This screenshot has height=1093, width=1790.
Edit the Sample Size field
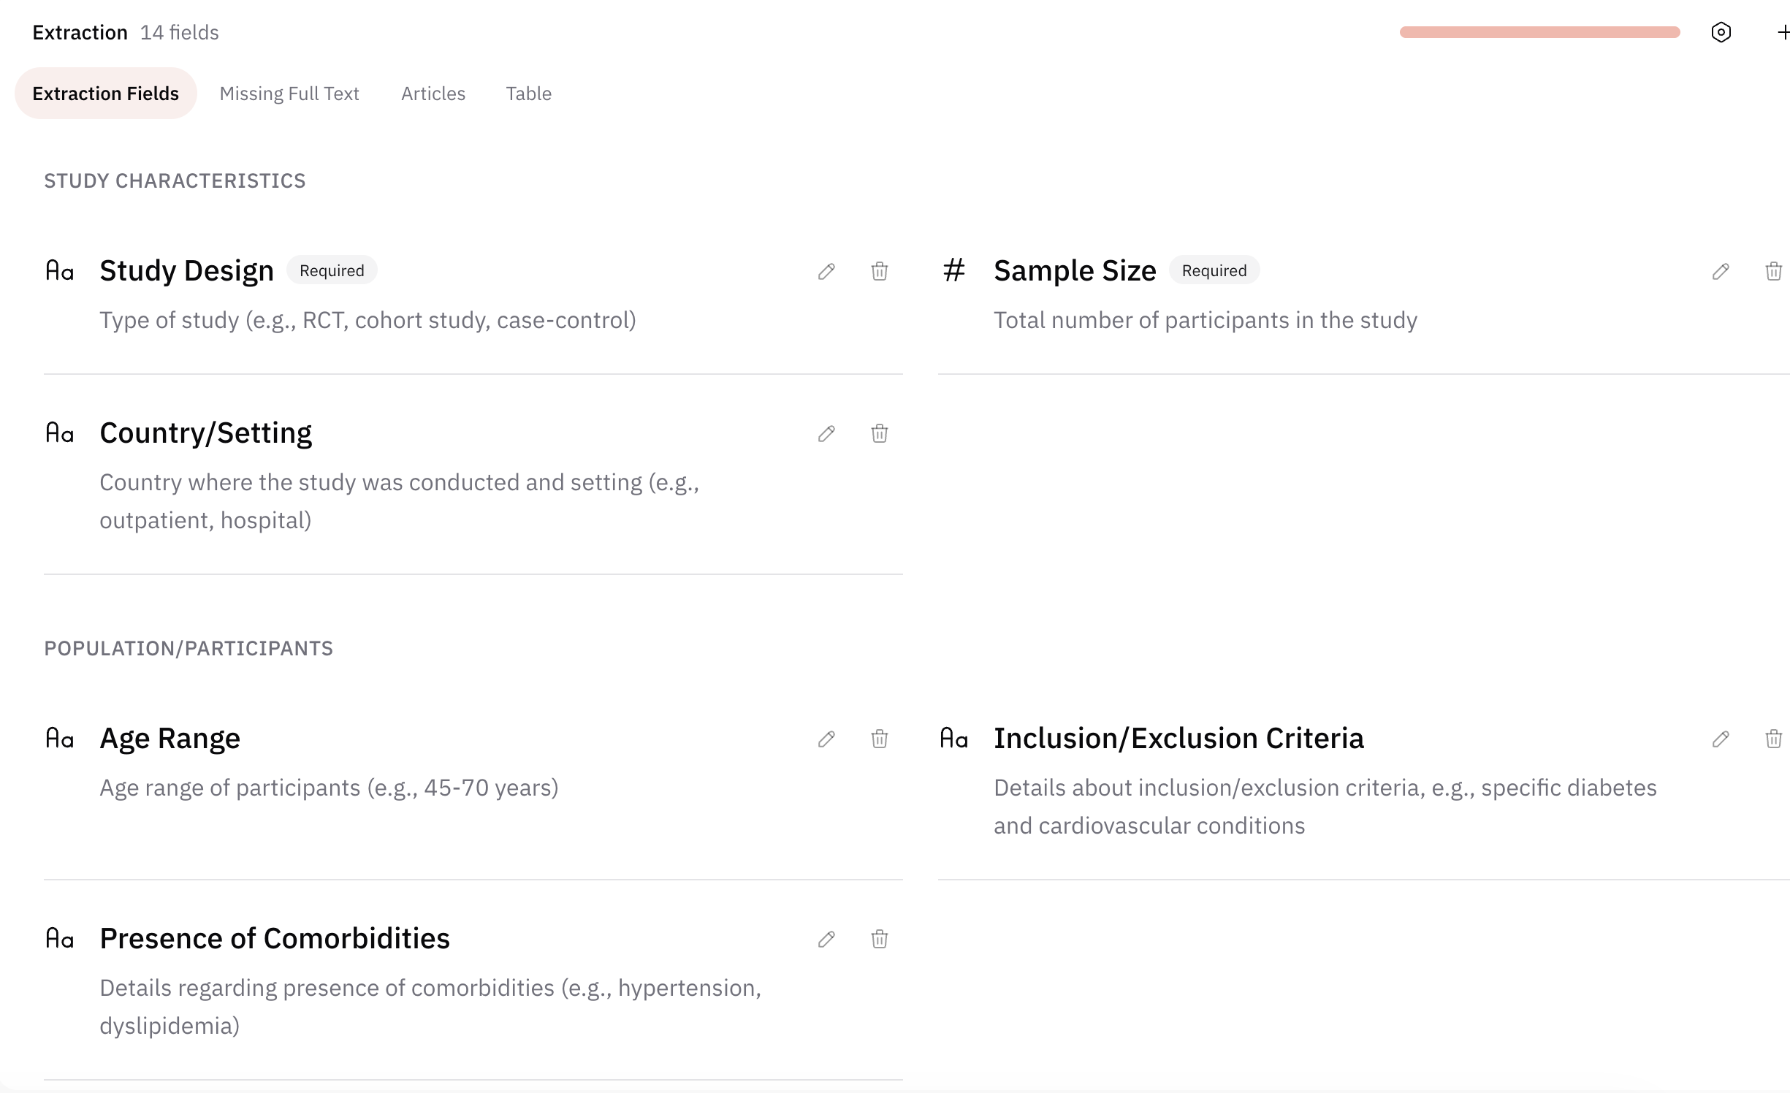(x=1721, y=271)
